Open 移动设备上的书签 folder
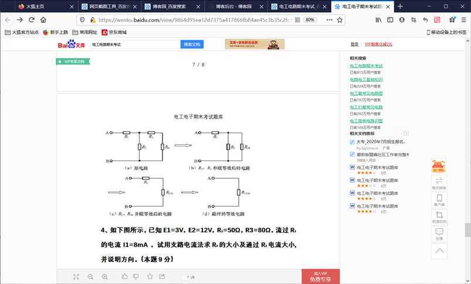This screenshot has height=284, width=471. pyautogui.click(x=446, y=32)
